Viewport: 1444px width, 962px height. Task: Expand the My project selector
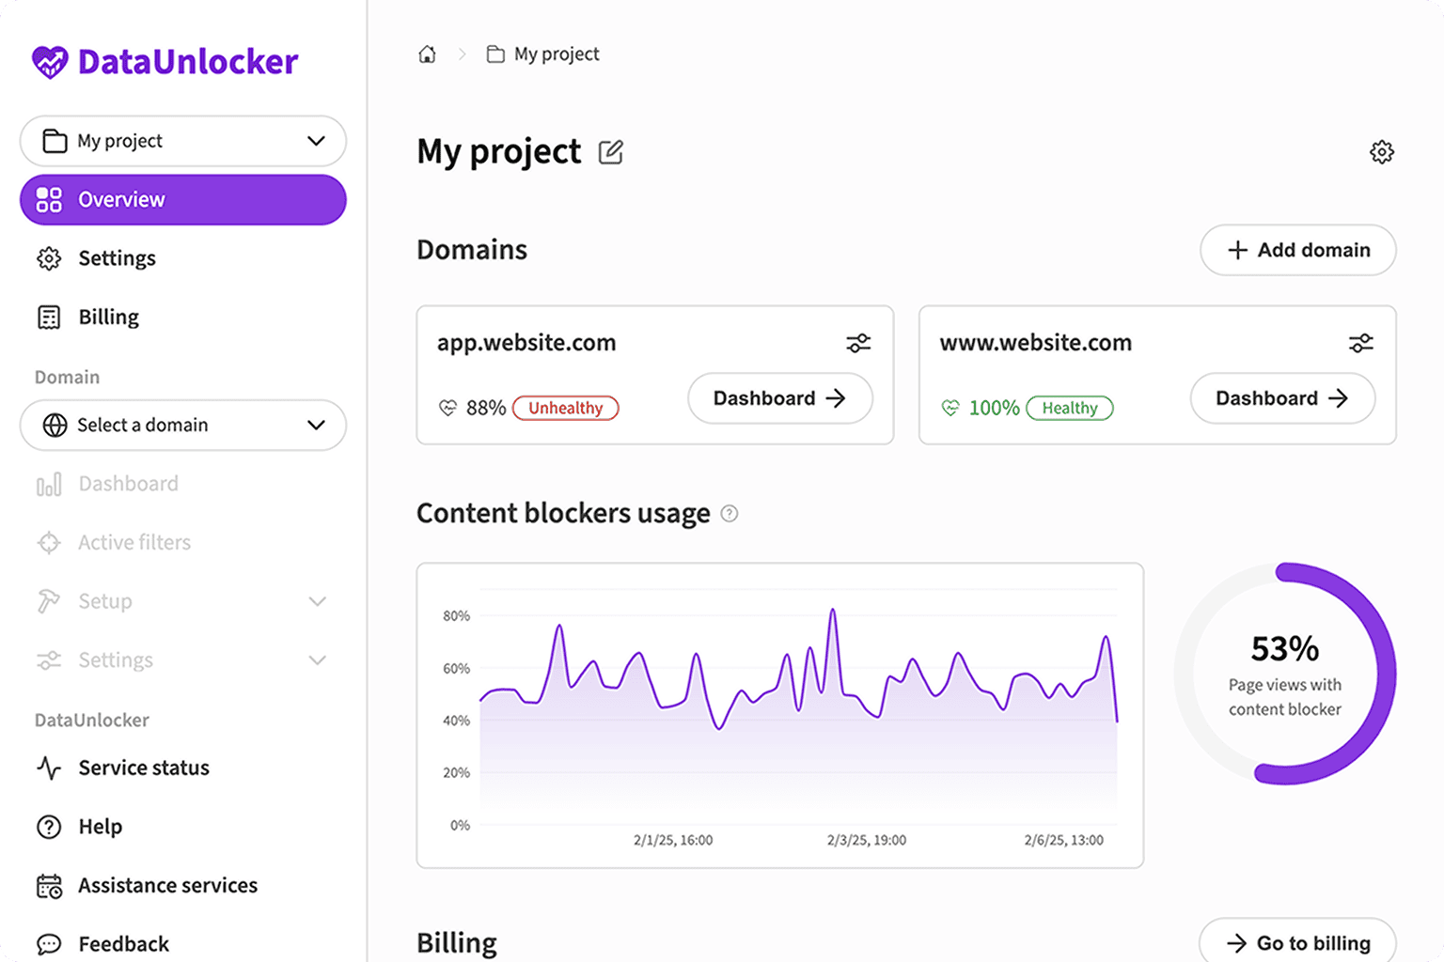coord(315,141)
